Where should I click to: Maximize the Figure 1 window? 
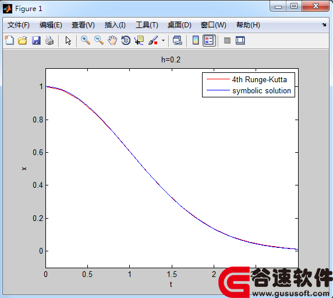click(294, 6)
